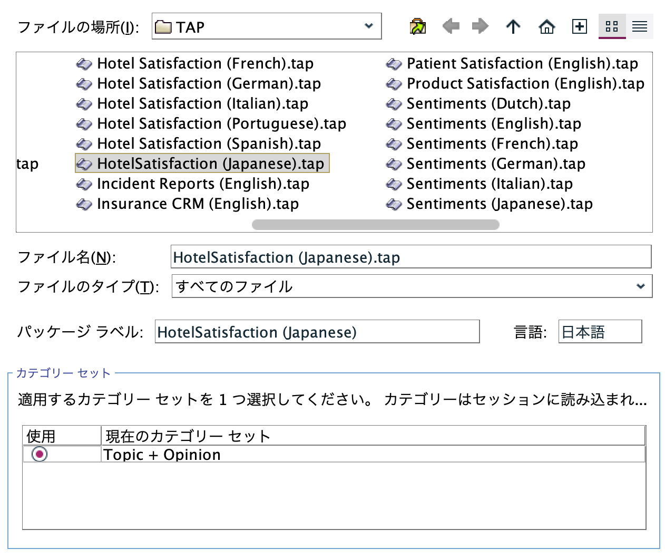Click the forward navigation arrow icon
The image size is (665, 558).
tap(480, 26)
